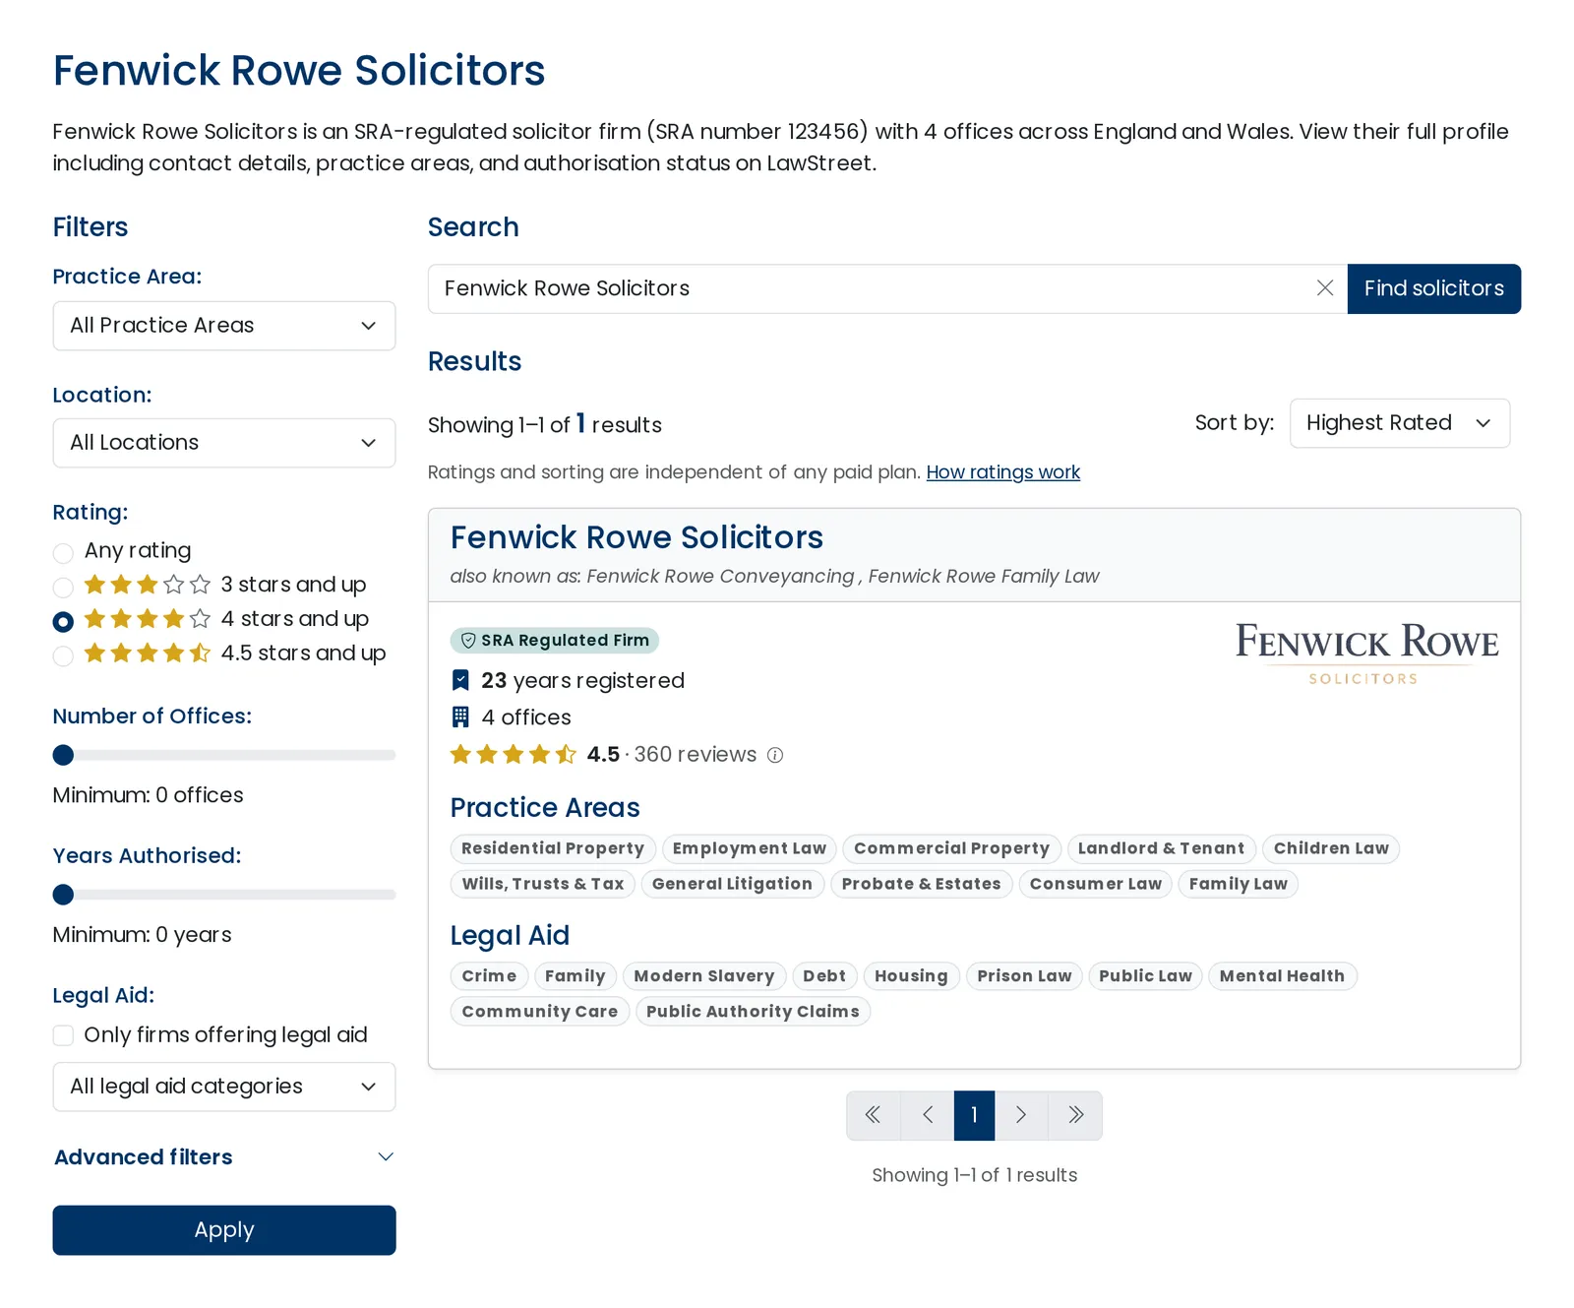This screenshot has height=1308, width=1574.
Task: Click the Employment Law practice area tag
Action: tap(750, 848)
